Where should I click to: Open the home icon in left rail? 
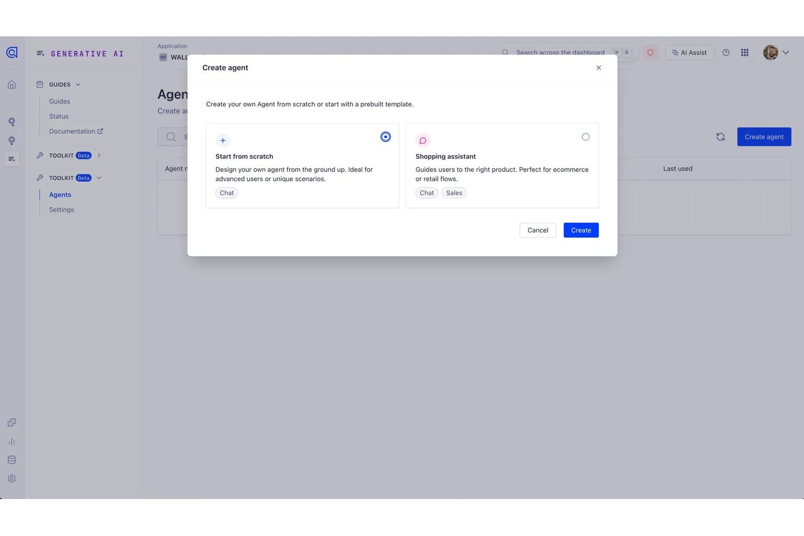tap(12, 85)
